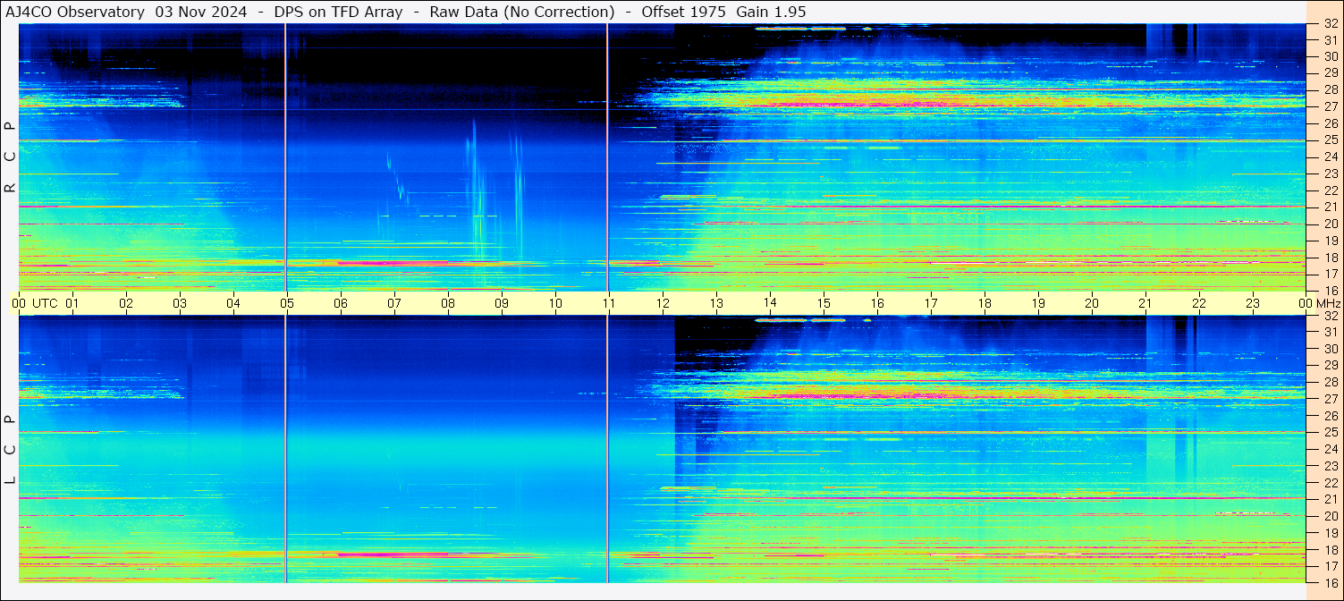Screen dimensions: 1344x601
Task: Click the "Raw Data (No Correction)" text
Action: (521, 12)
